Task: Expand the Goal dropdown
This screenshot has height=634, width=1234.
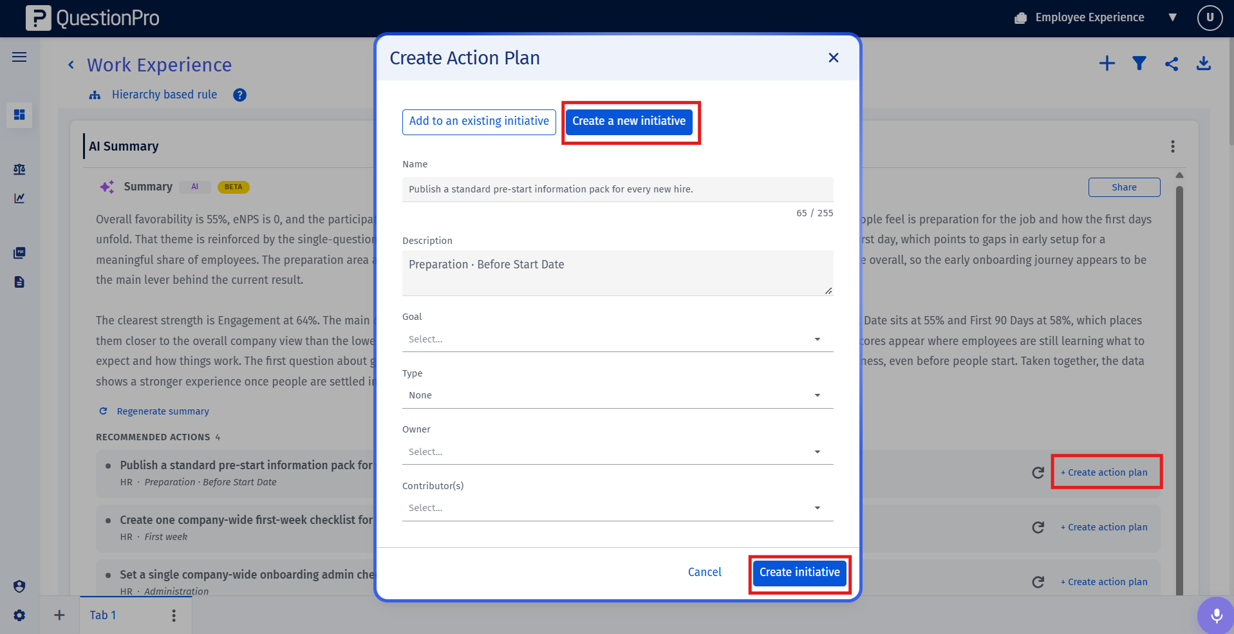Action: tap(617, 339)
